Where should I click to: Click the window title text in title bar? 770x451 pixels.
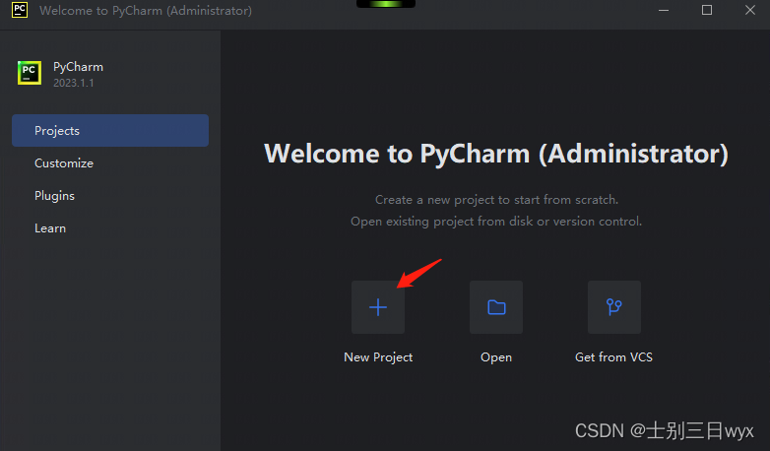tap(146, 10)
